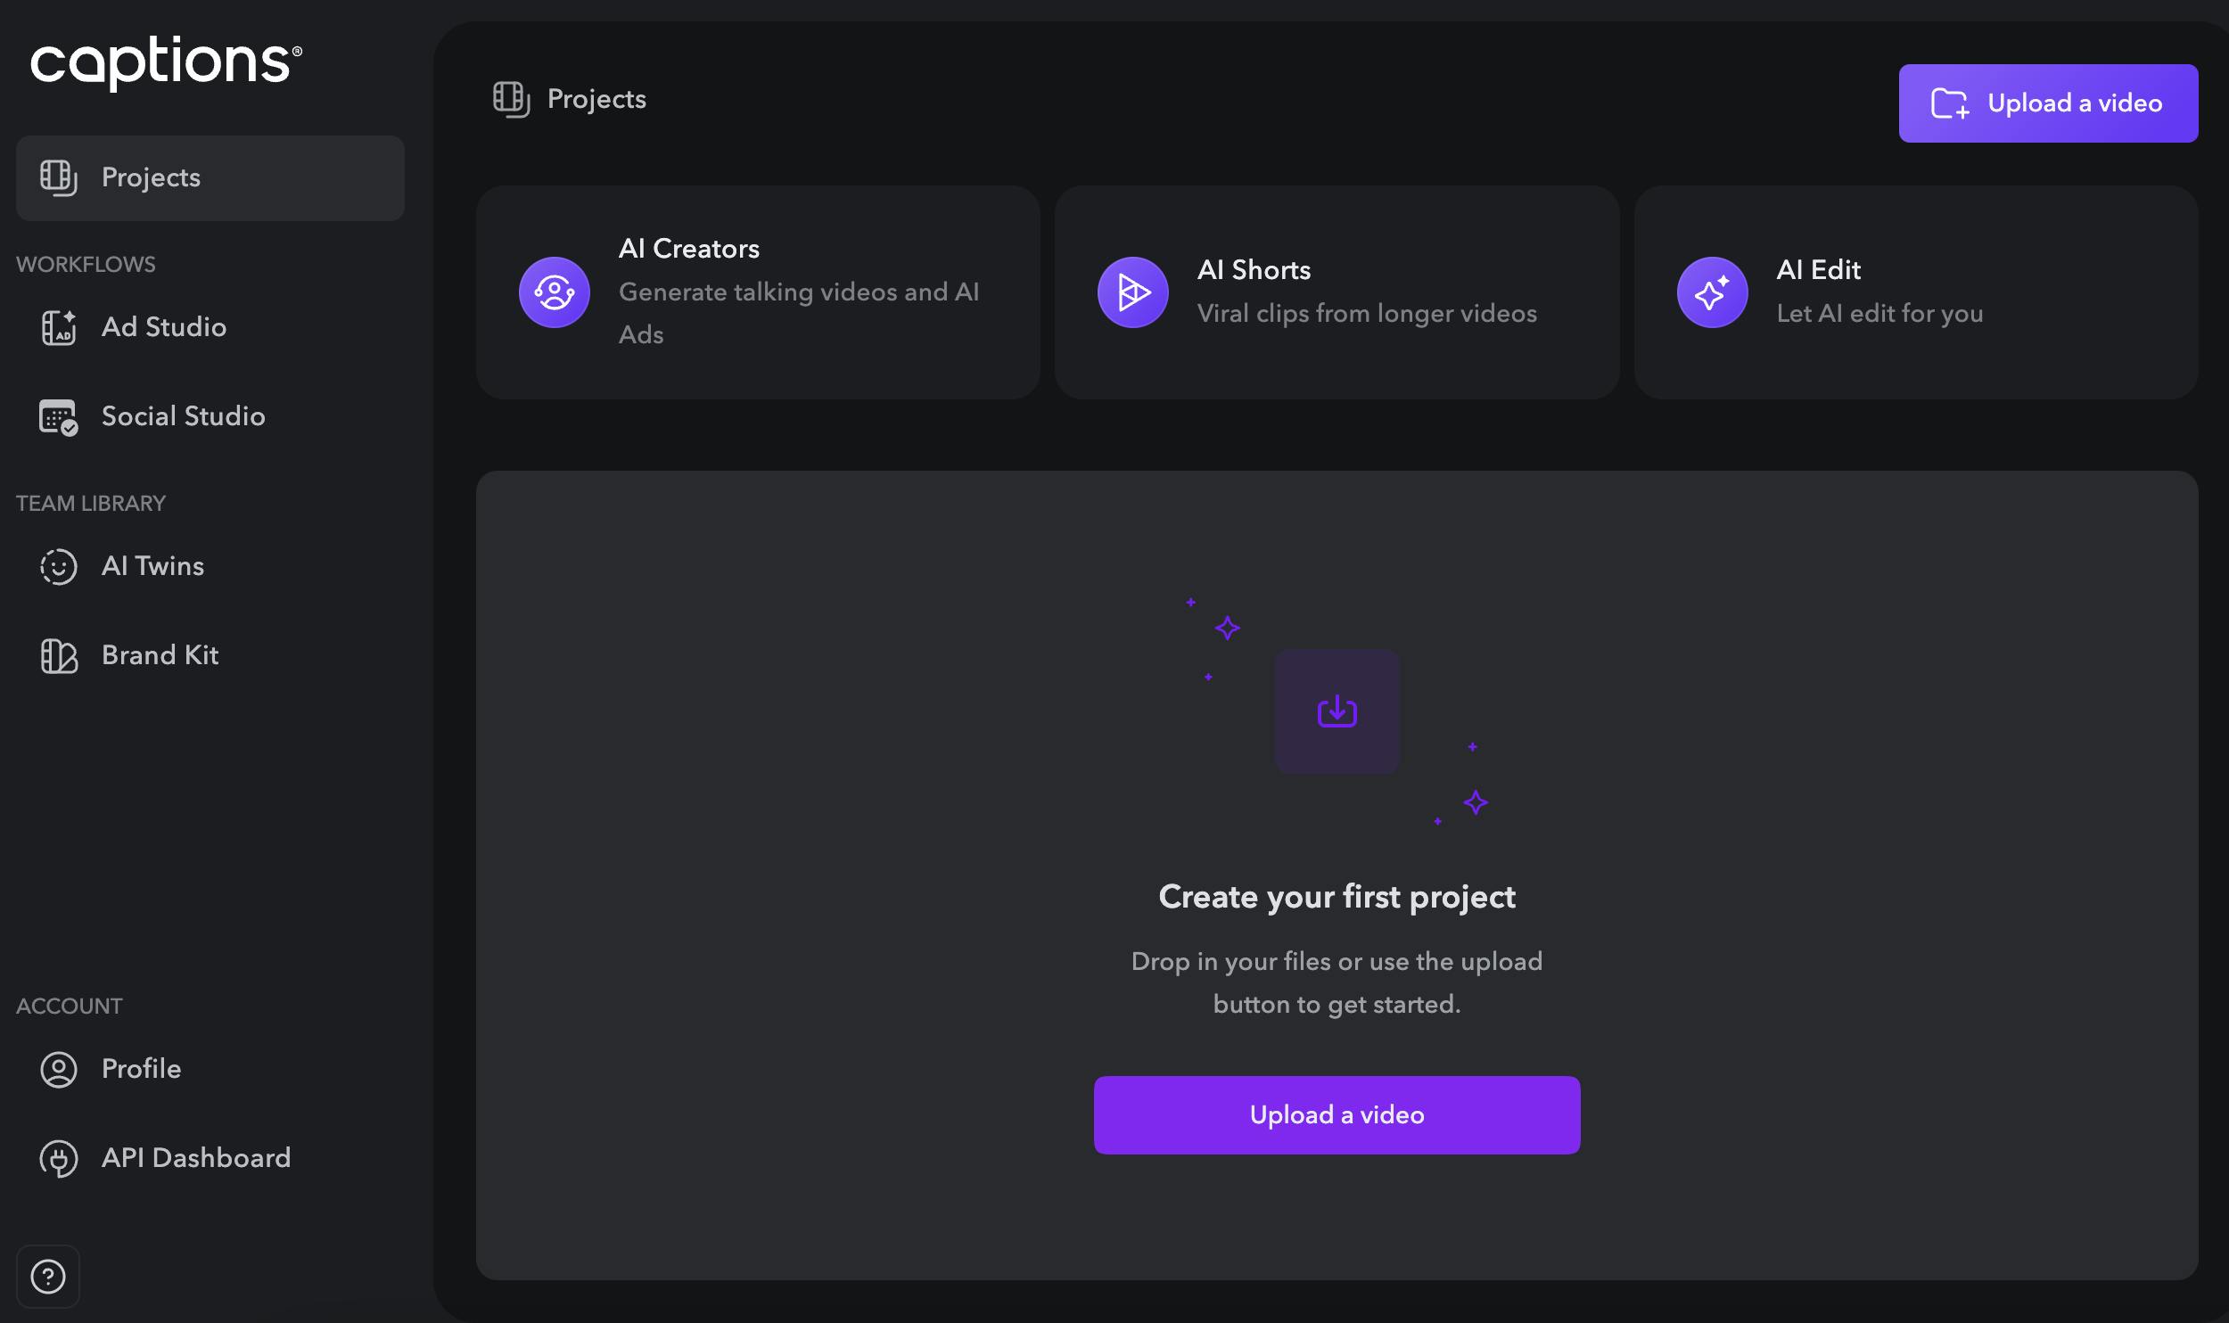
Task: Click the download tray drop zone icon
Action: tap(1337, 711)
